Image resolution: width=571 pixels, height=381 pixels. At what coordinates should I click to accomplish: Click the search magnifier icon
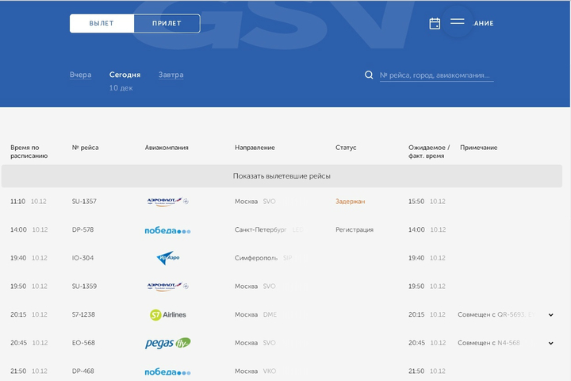coord(369,75)
